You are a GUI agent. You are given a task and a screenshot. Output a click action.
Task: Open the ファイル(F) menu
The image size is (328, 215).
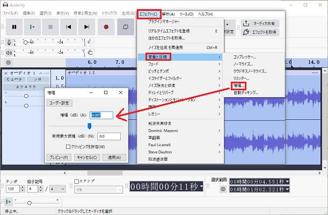pos(10,13)
